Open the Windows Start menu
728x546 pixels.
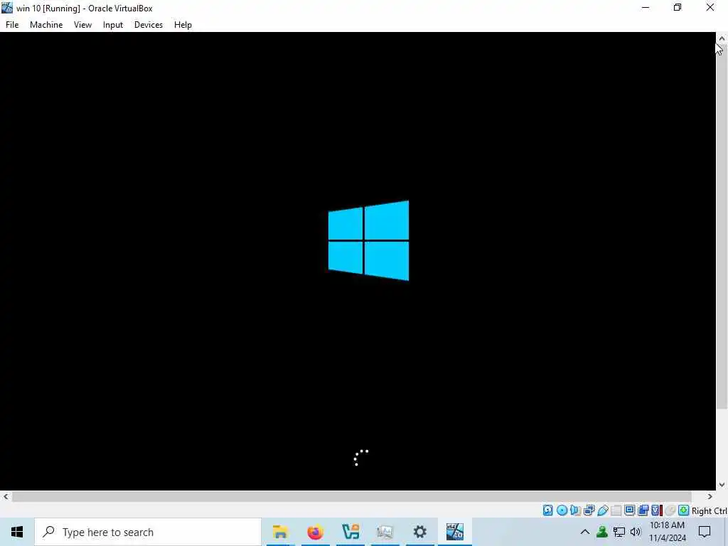point(17,532)
